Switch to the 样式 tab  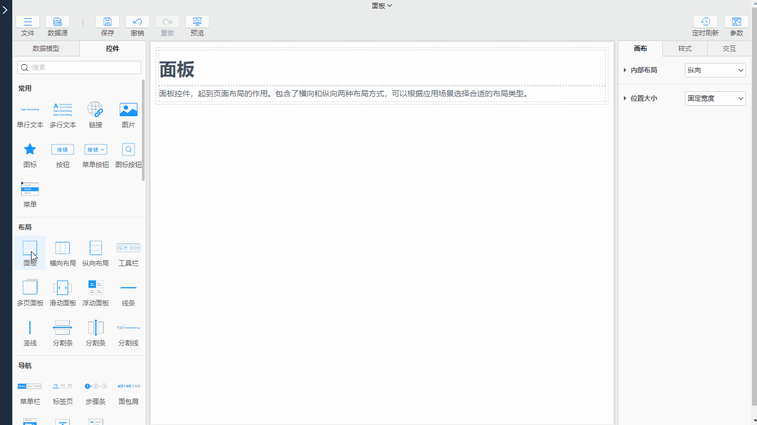(x=685, y=49)
